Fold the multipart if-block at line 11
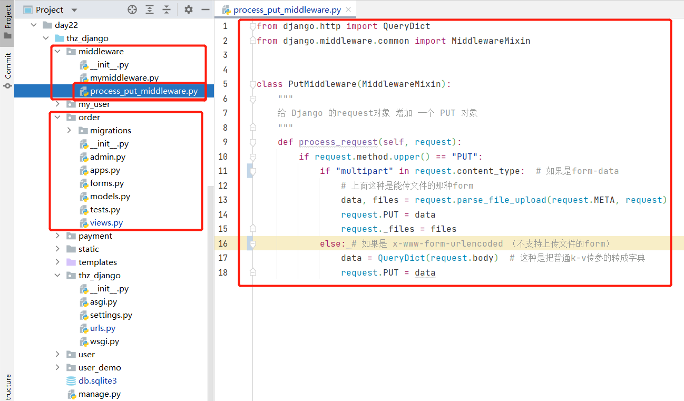Viewport: 684px width, 401px height. pos(253,171)
